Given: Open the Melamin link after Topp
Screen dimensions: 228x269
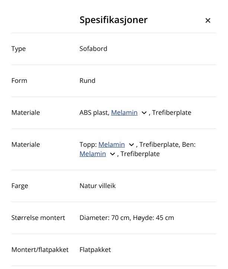Looking at the screenshot, I should pos(112,145).
